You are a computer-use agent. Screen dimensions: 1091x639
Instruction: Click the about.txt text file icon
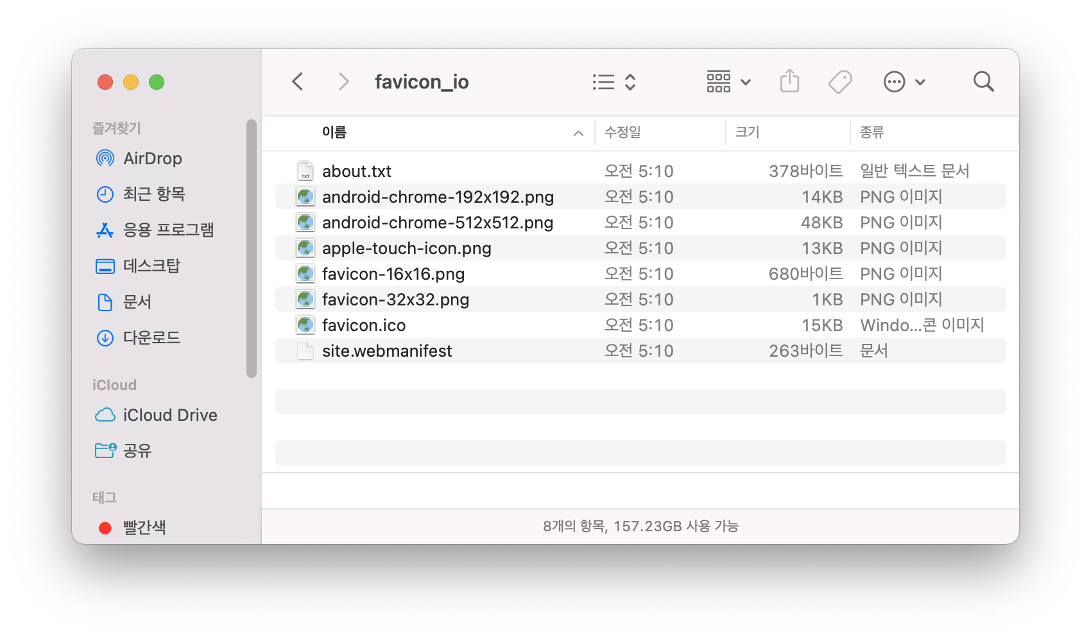(305, 171)
